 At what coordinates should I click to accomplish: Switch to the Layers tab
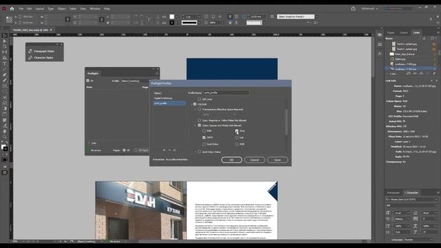(x=404, y=32)
